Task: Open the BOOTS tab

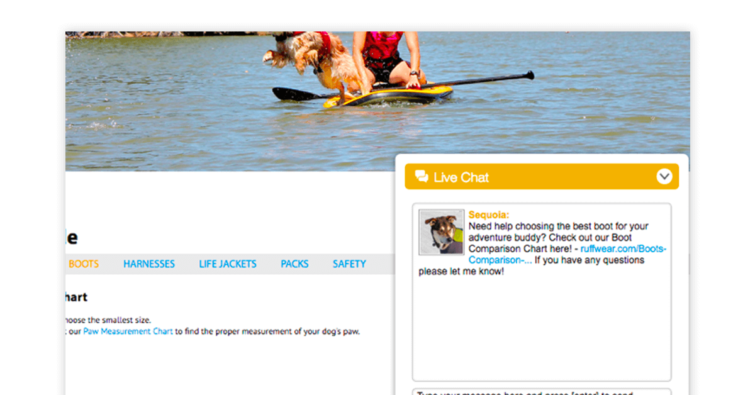Action: [84, 264]
